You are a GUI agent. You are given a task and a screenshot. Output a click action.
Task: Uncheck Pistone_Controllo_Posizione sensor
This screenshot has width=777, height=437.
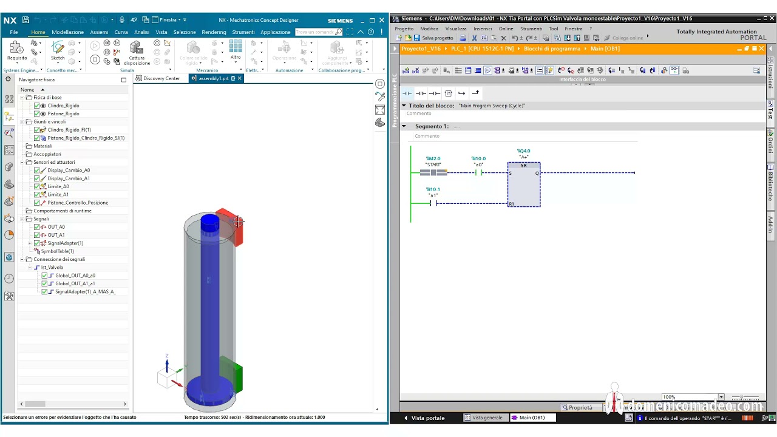point(38,202)
